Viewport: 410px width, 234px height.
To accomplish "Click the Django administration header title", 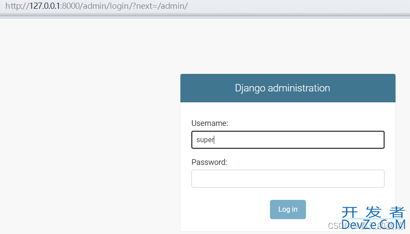I will click(282, 88).
